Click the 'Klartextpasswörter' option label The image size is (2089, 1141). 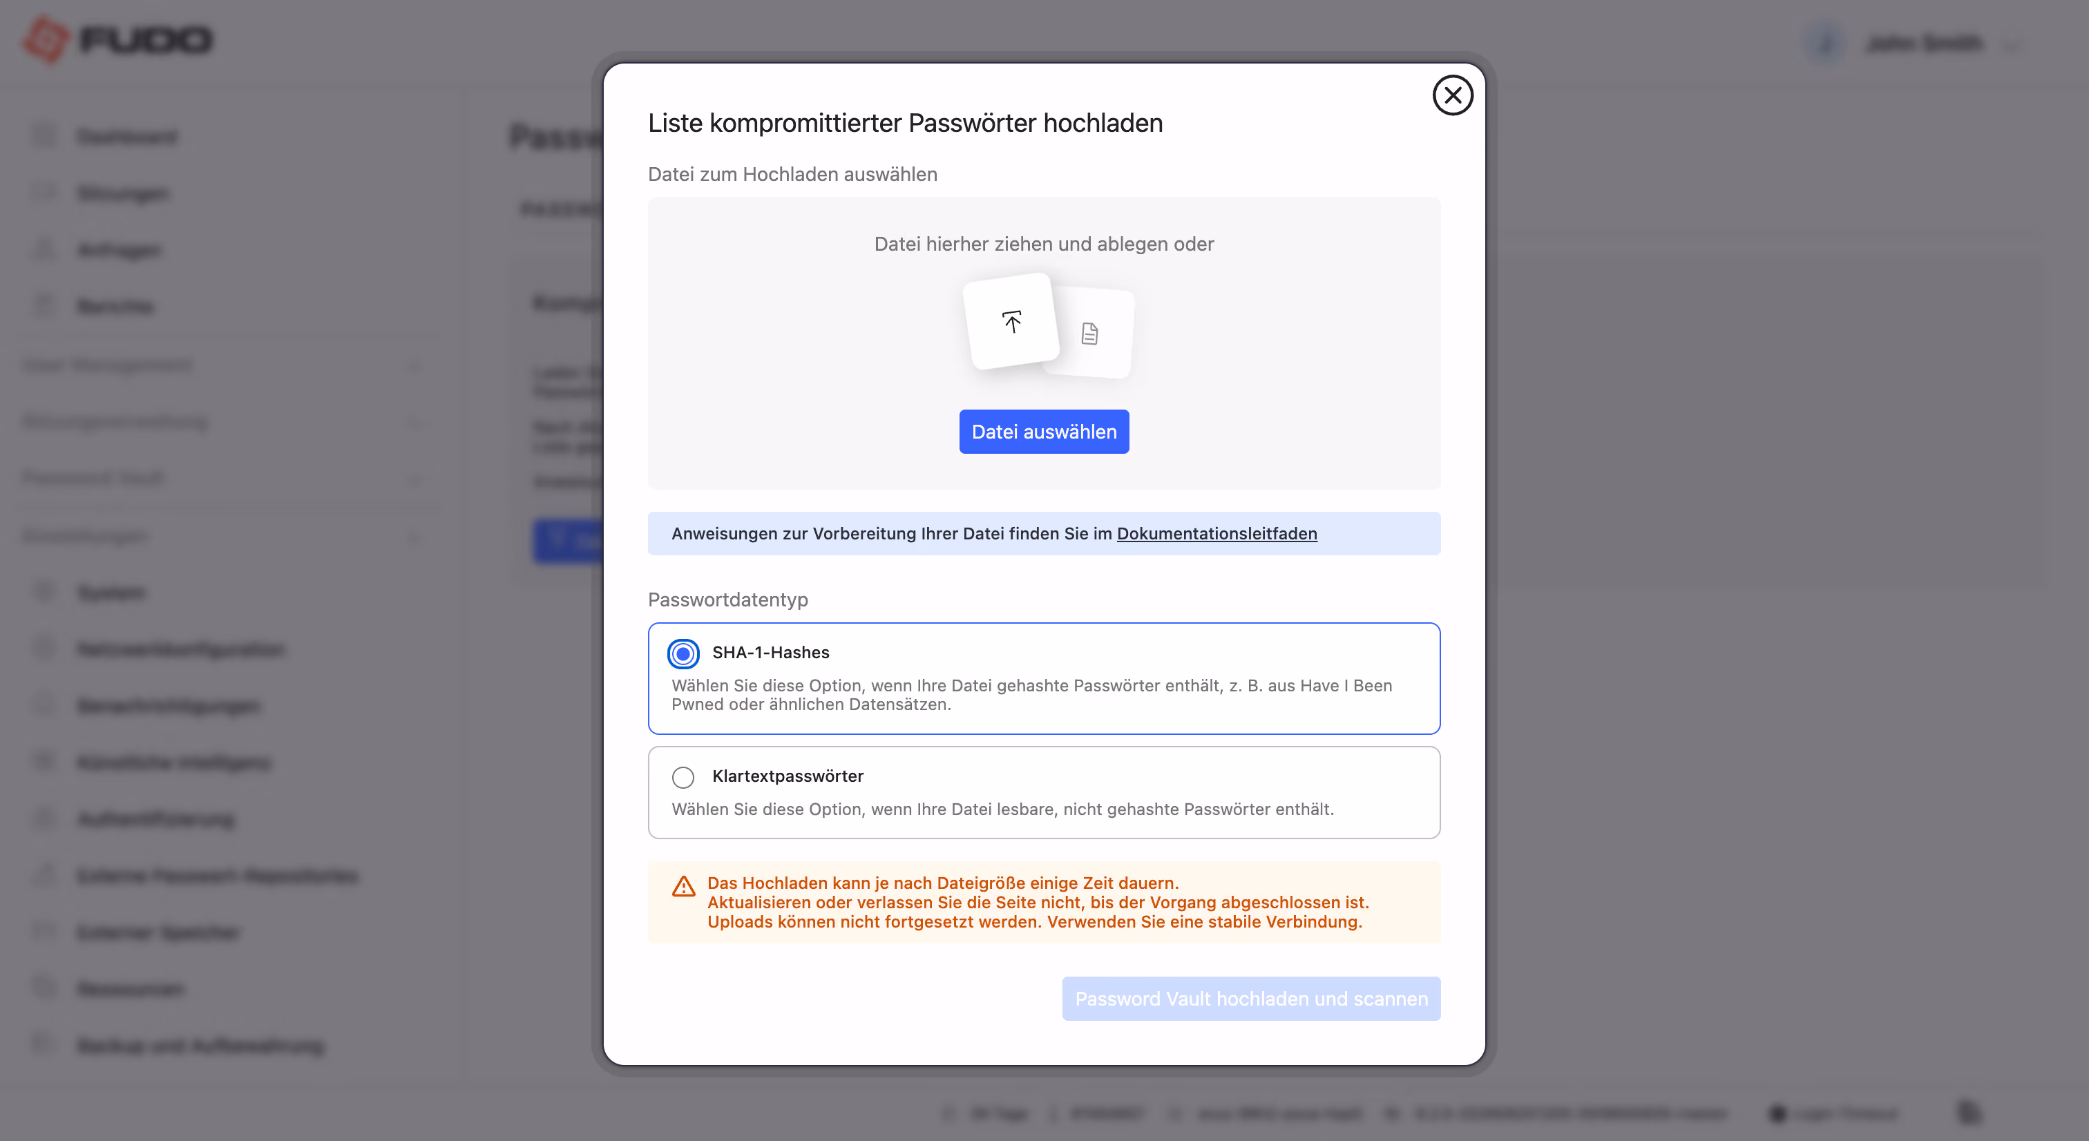tap(788, 776)
